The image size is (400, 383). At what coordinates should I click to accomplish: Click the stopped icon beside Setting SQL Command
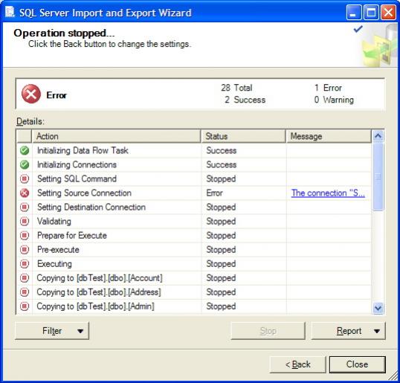point(25,179)
